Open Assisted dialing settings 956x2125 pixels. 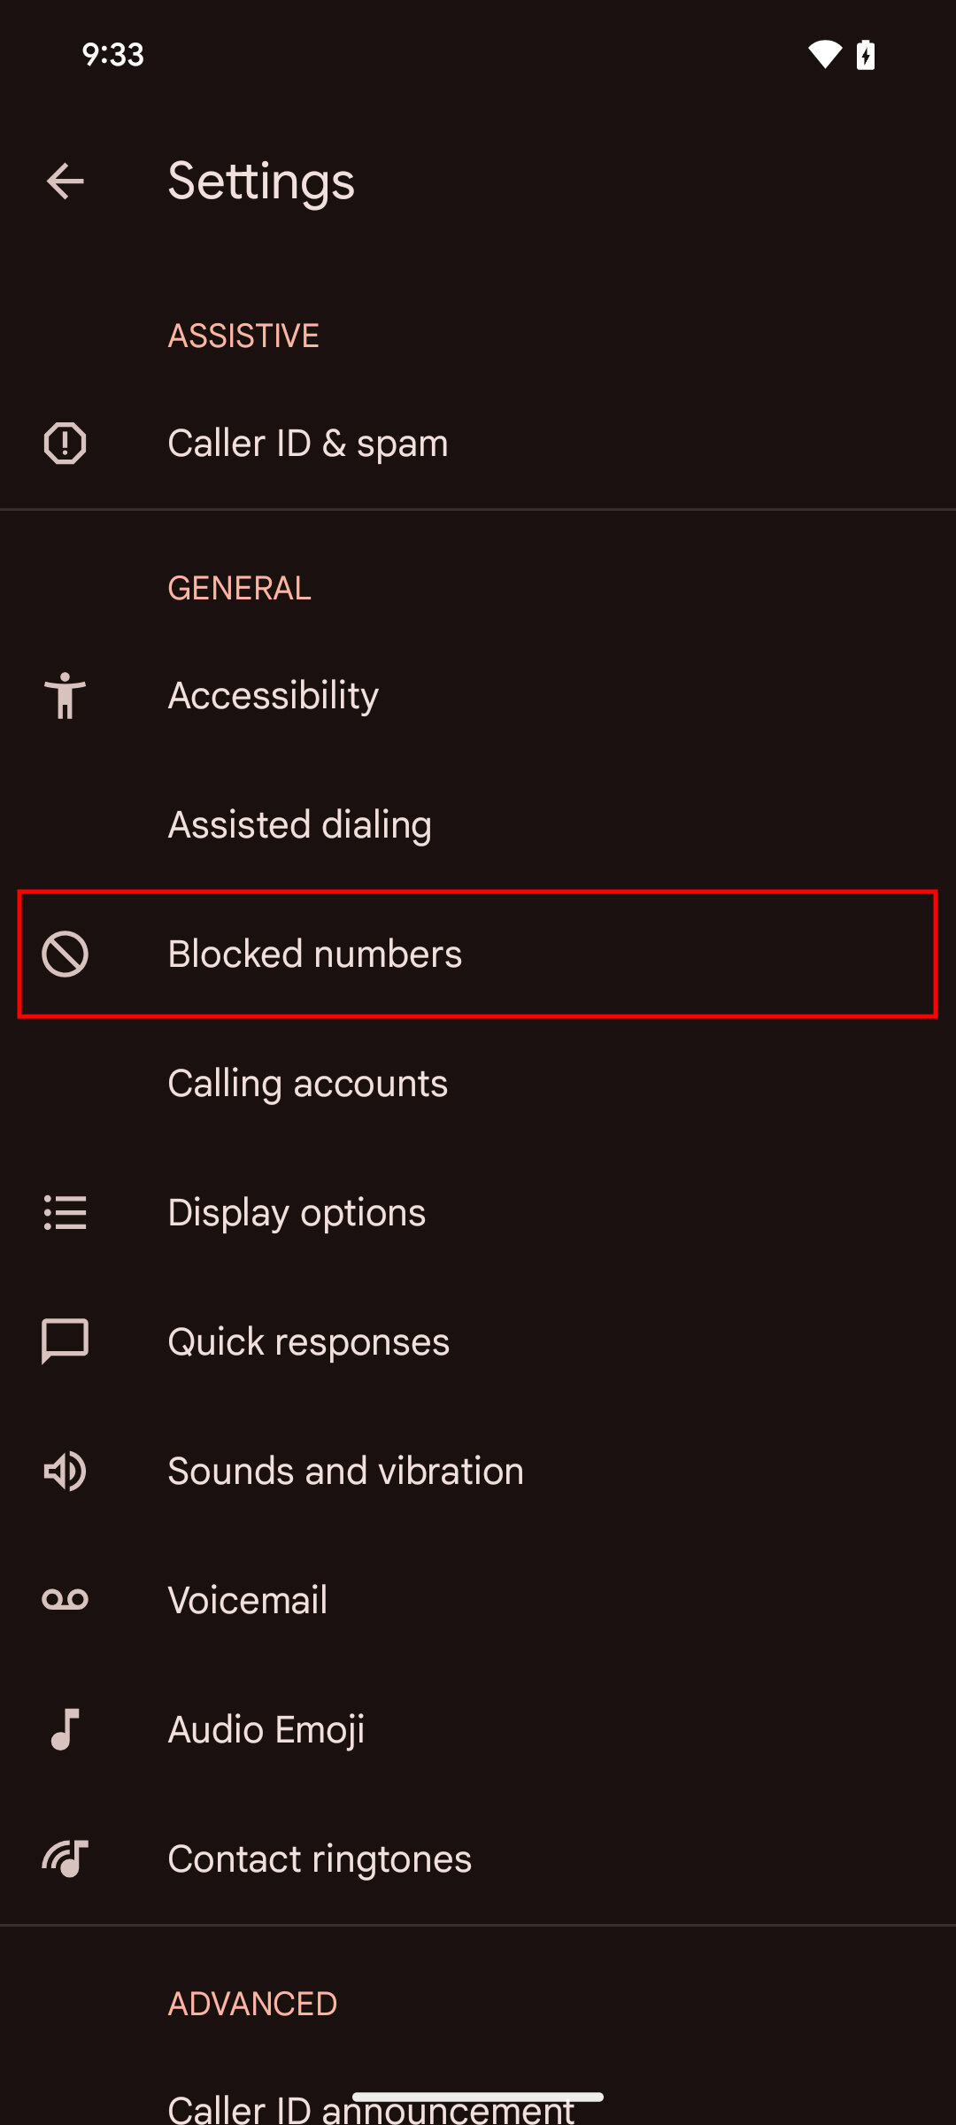click(x=300, y=824)
